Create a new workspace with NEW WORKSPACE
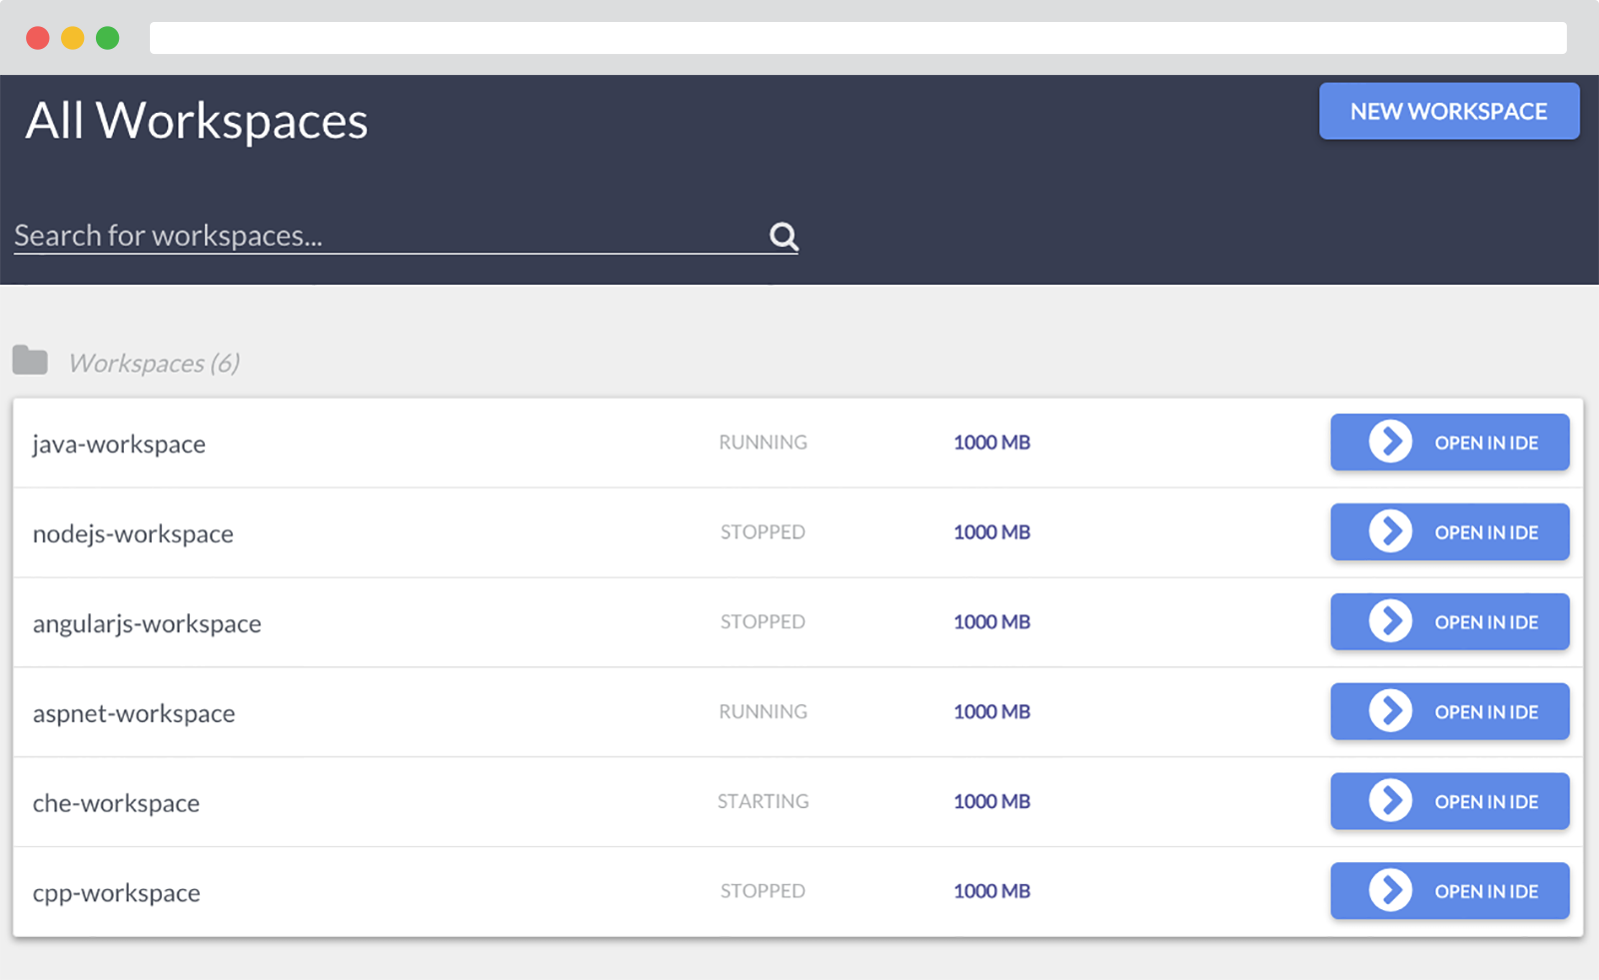The height and width of the screenshot is (980, 1599). 1448,111
